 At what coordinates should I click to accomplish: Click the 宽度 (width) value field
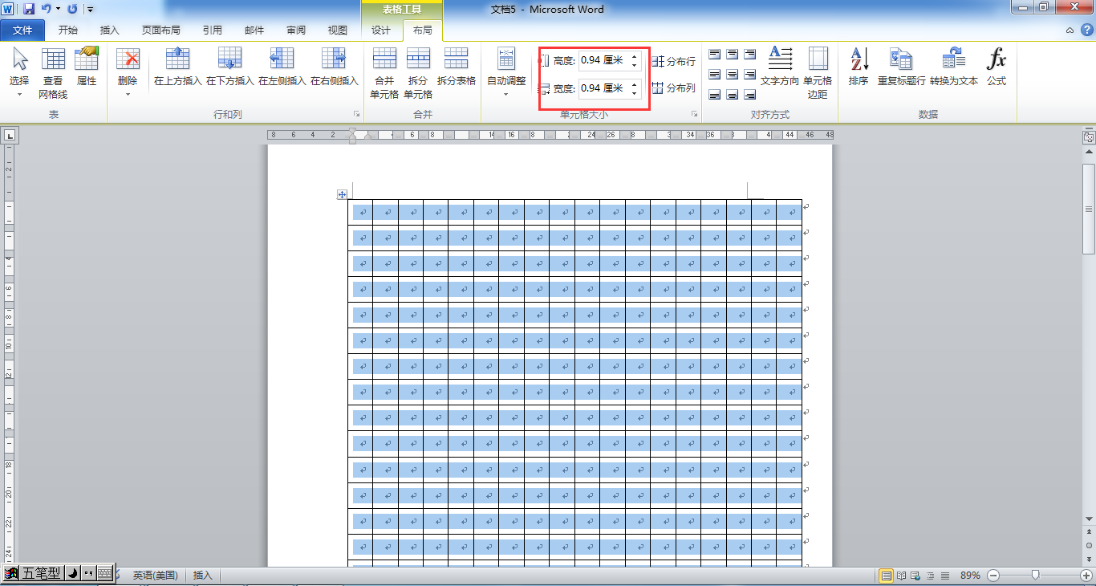click(603, 87)
